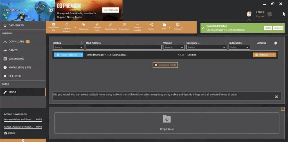Click grouping icon next to Version column
The height and width of the screenshot is (142, 288).
pyautogui.click(x=183, y=43)
